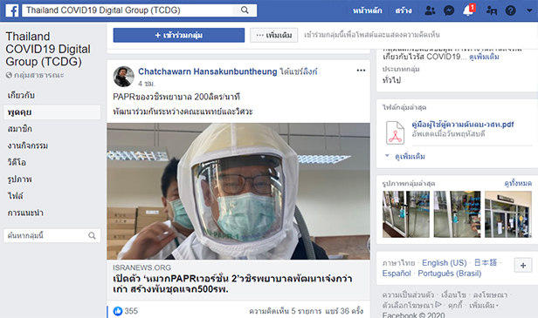The height and width of the screenshot is (318, 538).
Task: Open the ISRANEWS.ORG article headline
Action: pyautogui.click(x=232, y=284)
